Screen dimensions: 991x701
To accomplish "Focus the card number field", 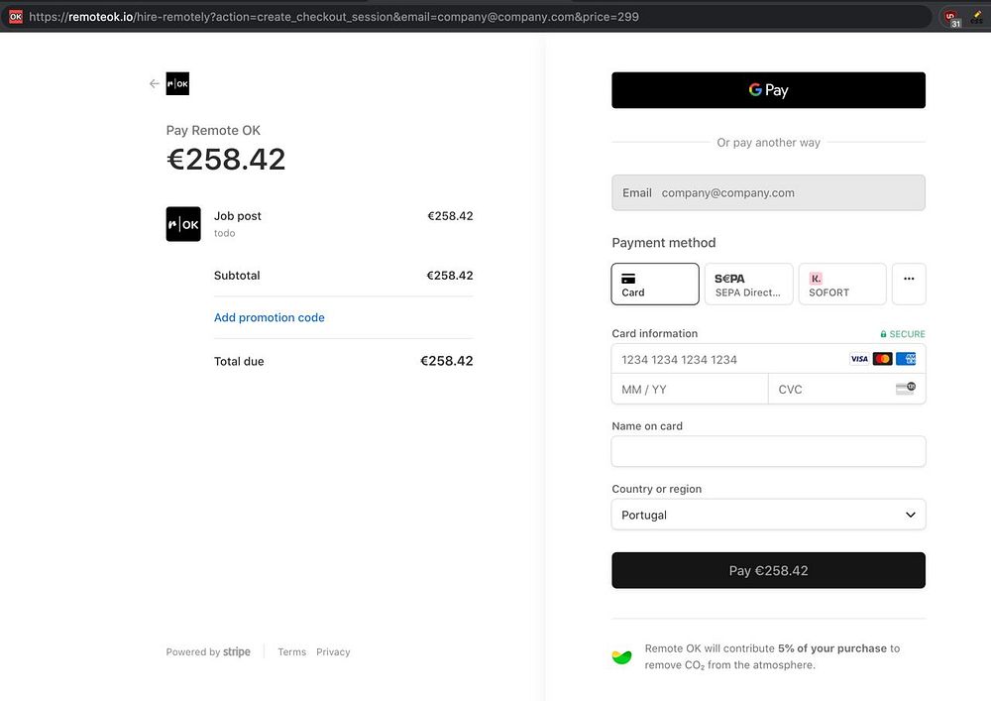I will [728, 359].
